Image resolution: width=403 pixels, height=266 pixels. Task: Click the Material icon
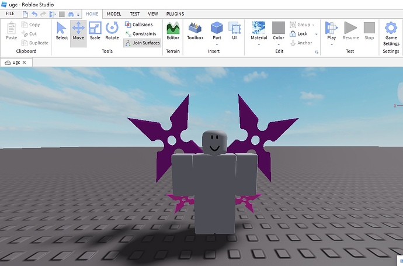pyautogui.click(x=259, y=28)
